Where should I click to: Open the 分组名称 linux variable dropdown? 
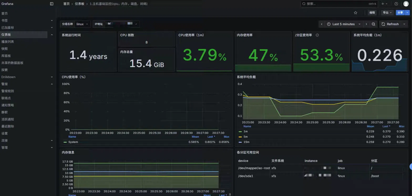click(82, 24)
